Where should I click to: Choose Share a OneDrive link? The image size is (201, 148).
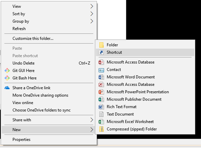tap(49, 88)
